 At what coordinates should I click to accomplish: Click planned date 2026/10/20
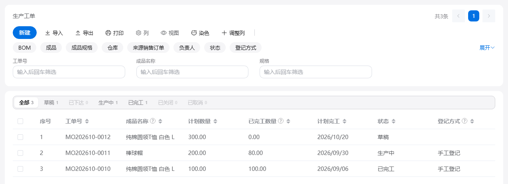pos(333,137)
